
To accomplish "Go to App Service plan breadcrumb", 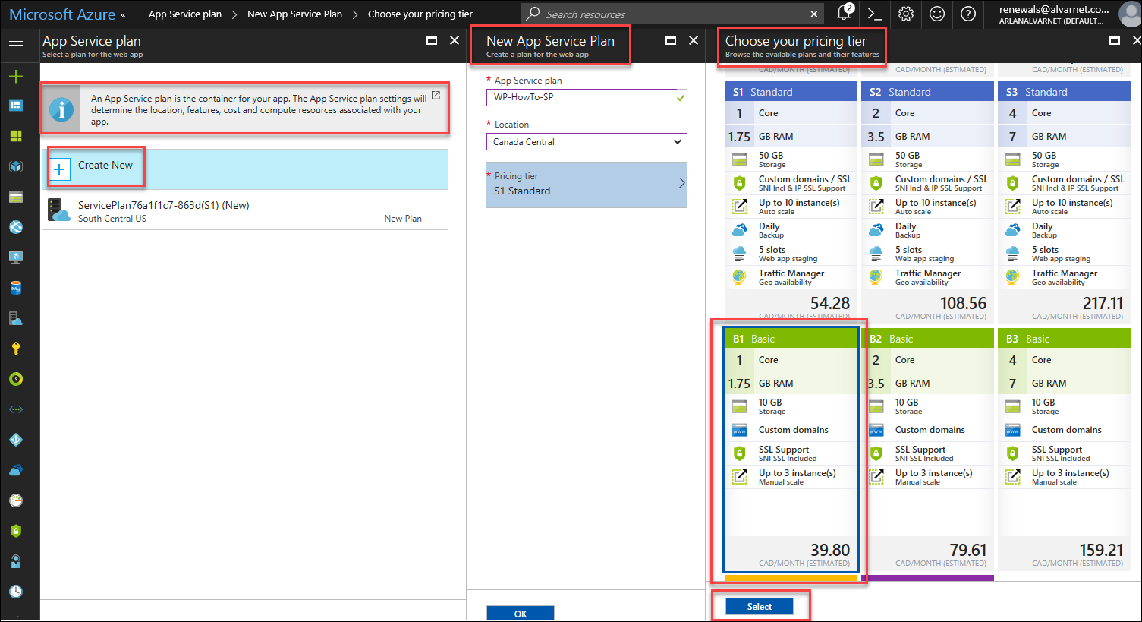I will tap(185, 14).
